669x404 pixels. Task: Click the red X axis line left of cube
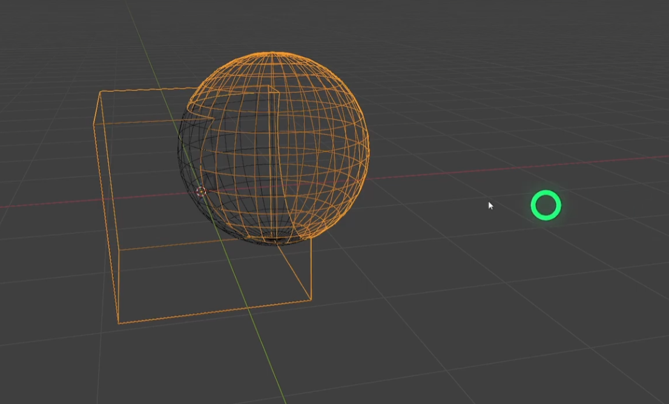point(48,204)
